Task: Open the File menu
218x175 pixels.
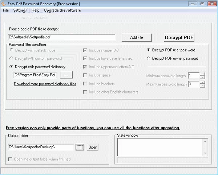Action: click(x=6, y=10)
